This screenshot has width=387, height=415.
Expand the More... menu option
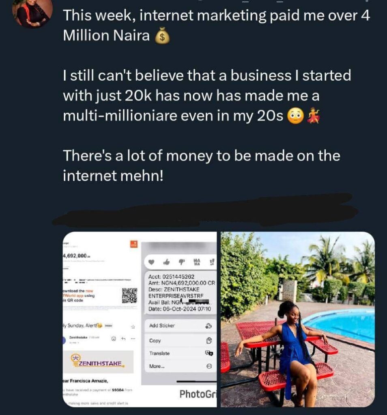[178, 366]
